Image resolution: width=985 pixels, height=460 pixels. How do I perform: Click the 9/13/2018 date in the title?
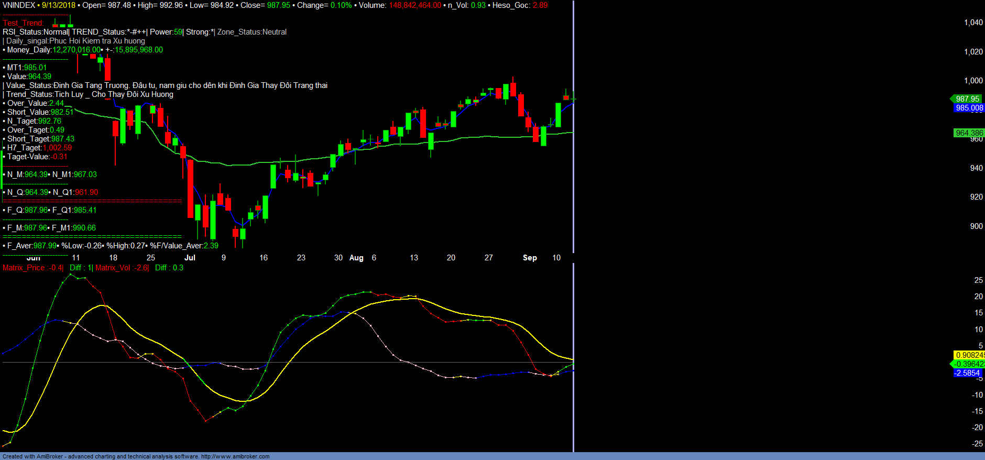coord(59,5)
